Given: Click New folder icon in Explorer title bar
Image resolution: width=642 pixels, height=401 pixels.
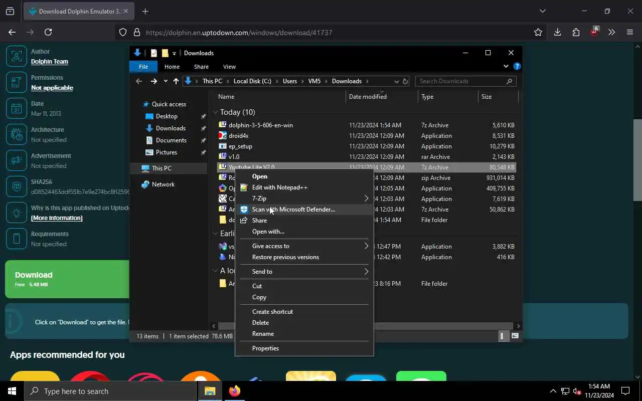Looking at the screenshot, I should point(165,53).
